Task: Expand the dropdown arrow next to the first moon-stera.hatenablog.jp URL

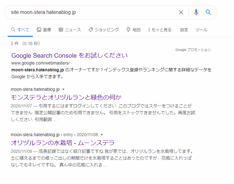Action: coord(63,89)
